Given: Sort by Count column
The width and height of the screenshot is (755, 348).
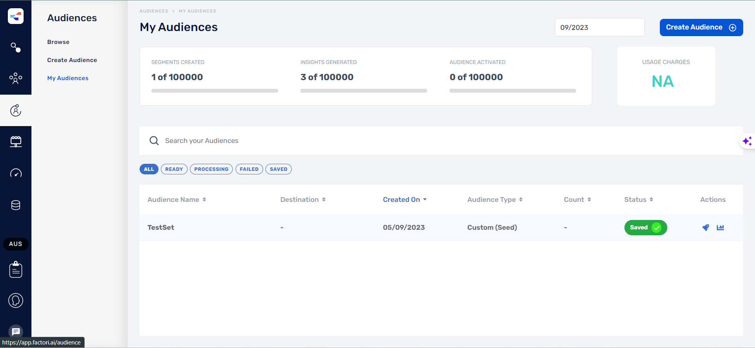Looking at the screenshot, I should (578, 200).
